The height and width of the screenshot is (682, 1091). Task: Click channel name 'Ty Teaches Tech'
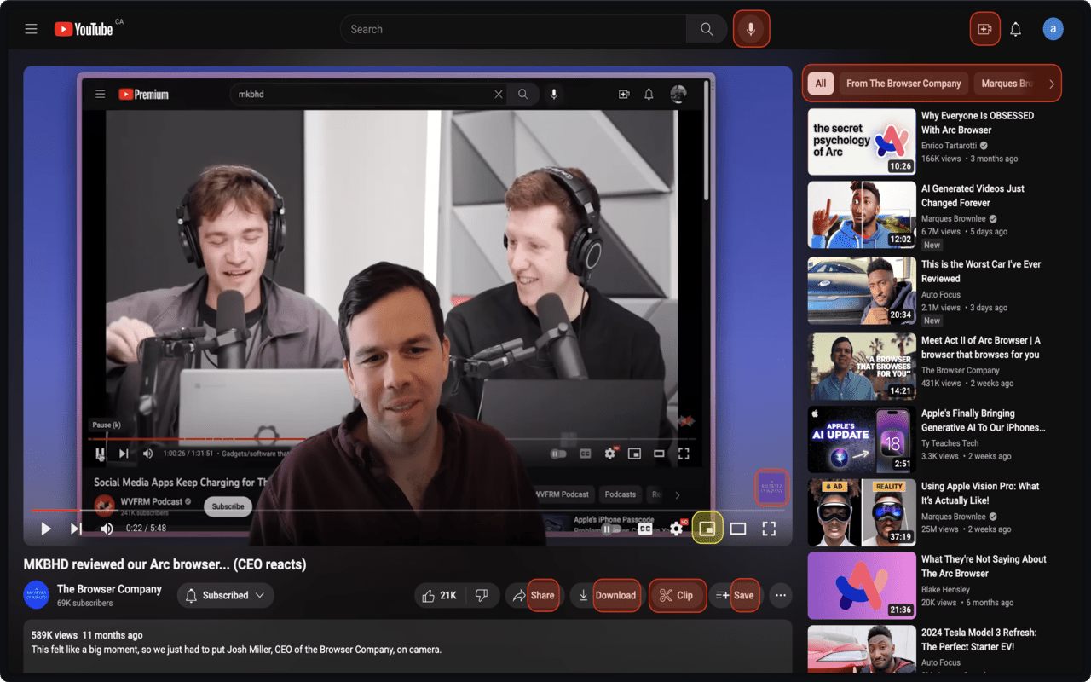[x=950, y=443]
